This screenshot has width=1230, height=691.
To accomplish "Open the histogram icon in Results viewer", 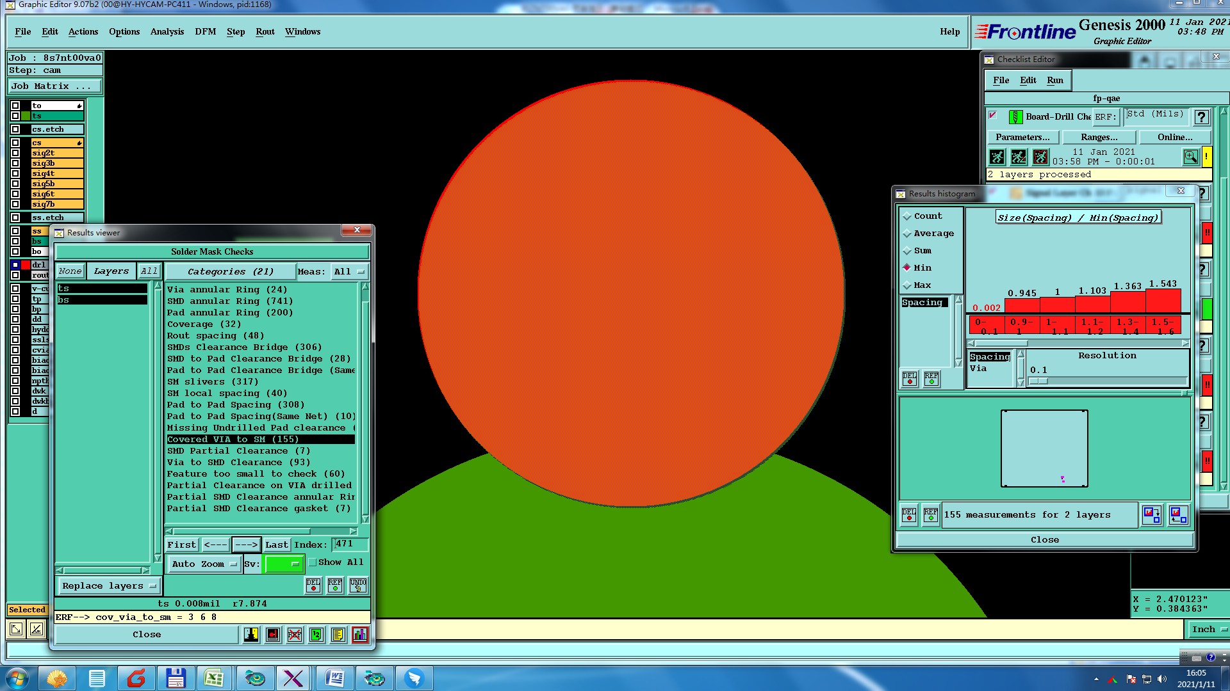I will pos(360,635).
